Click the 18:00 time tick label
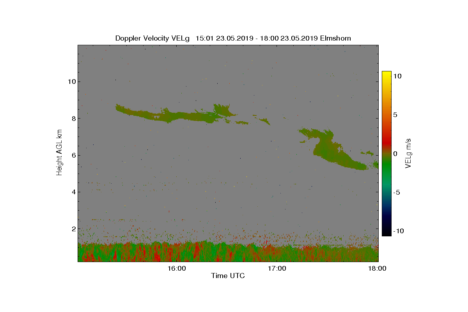The width and height of the screenshot is (468, 312). point(377,268)
